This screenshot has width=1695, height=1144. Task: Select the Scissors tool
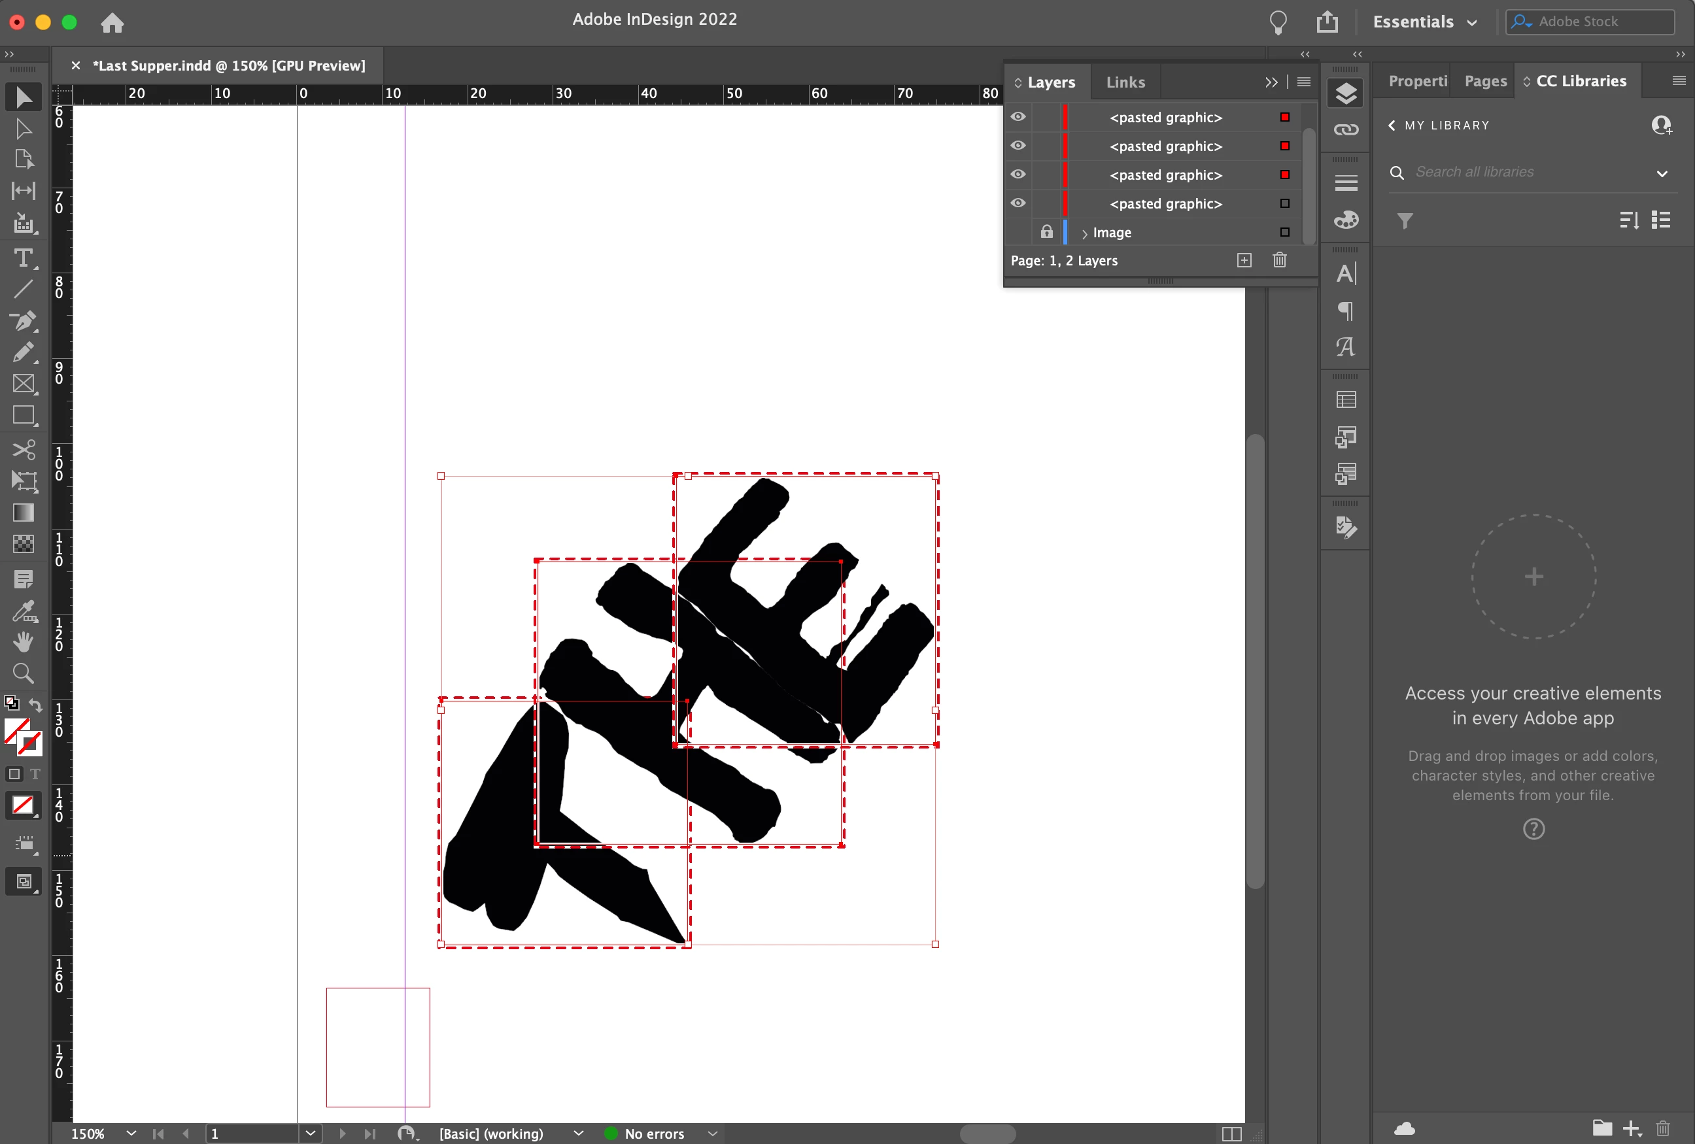point(23,449)
